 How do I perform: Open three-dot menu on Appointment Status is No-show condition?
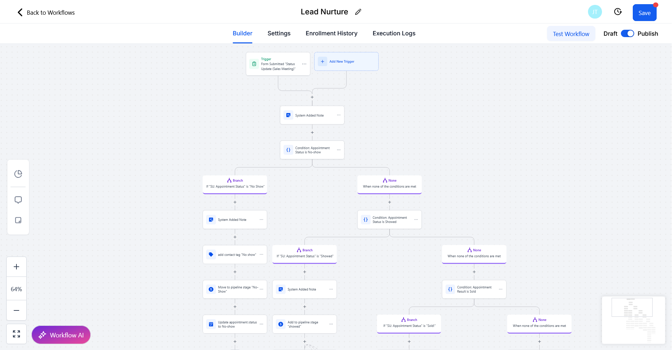click(x=338, y=150)
